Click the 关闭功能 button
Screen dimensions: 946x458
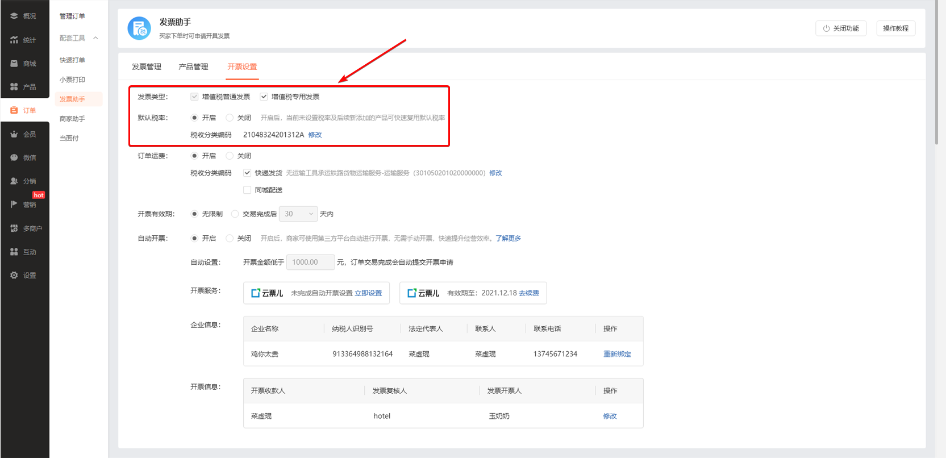[x=841, y=28]
